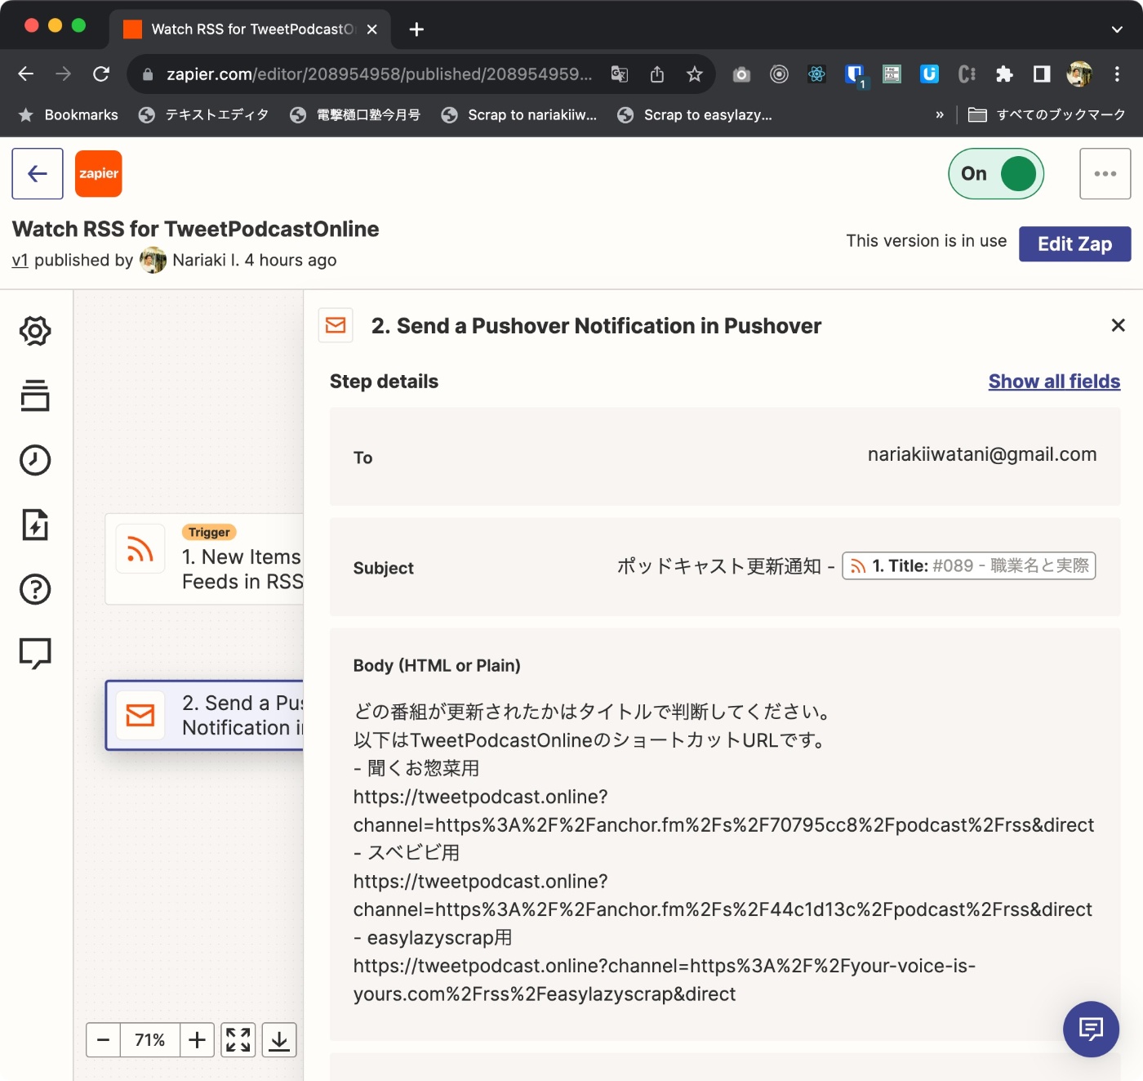Open the Scrap to nariakiiw... bookmark
The width and height of the screenshot is (1143, 1081).
tap(519, 115)
